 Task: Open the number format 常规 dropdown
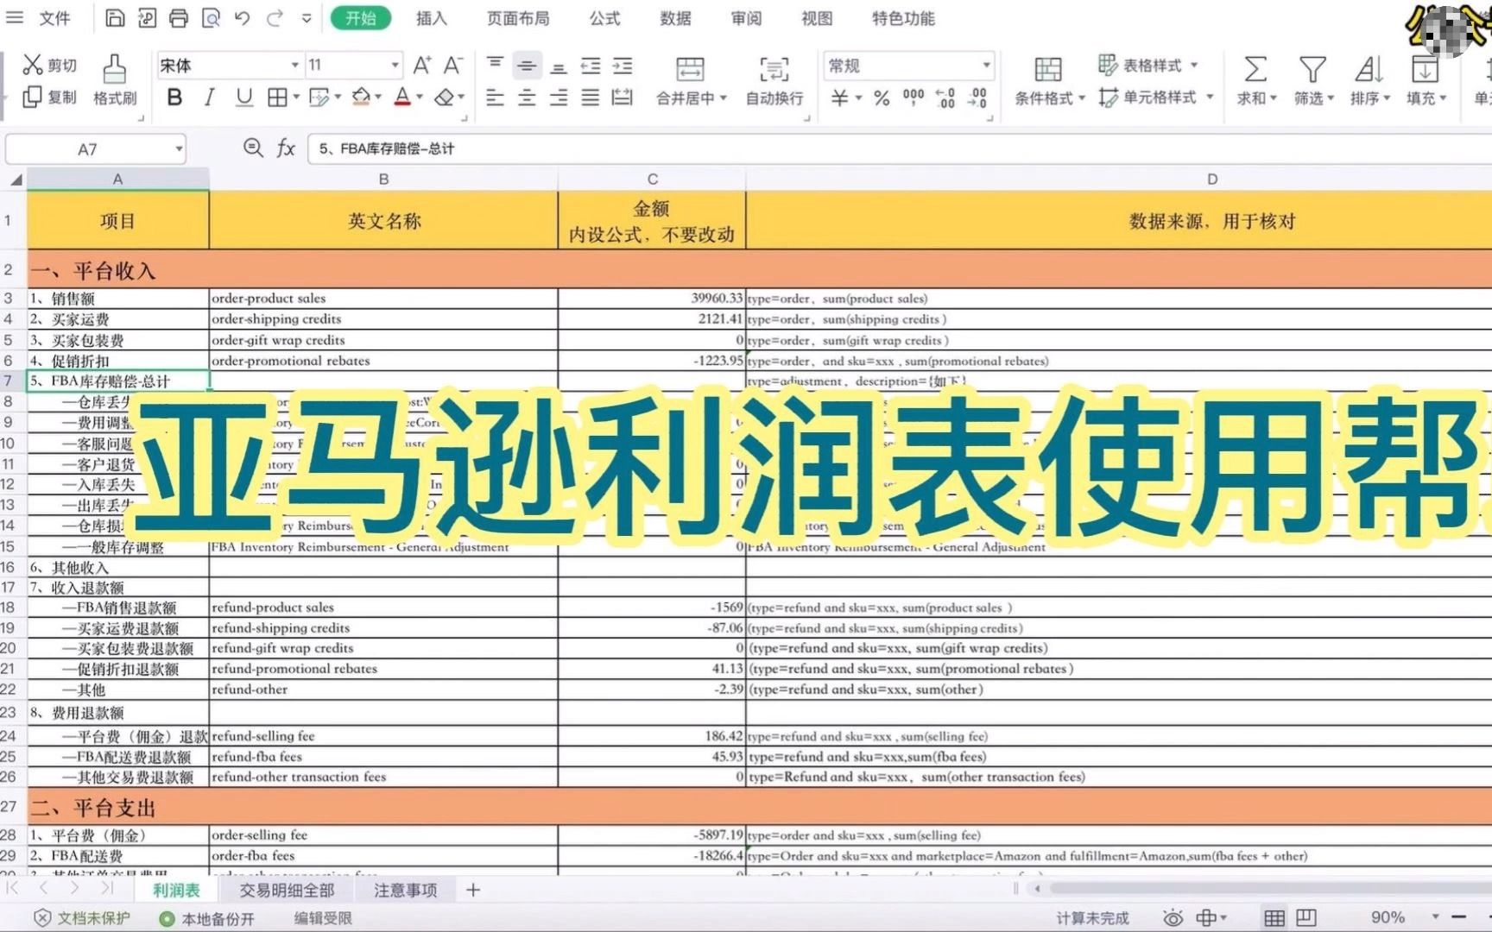coord(986,65)
